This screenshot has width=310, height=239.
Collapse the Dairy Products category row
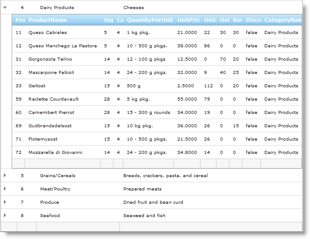click(5, 7)
